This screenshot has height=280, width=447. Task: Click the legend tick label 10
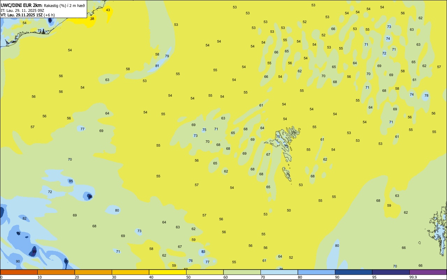39,277
